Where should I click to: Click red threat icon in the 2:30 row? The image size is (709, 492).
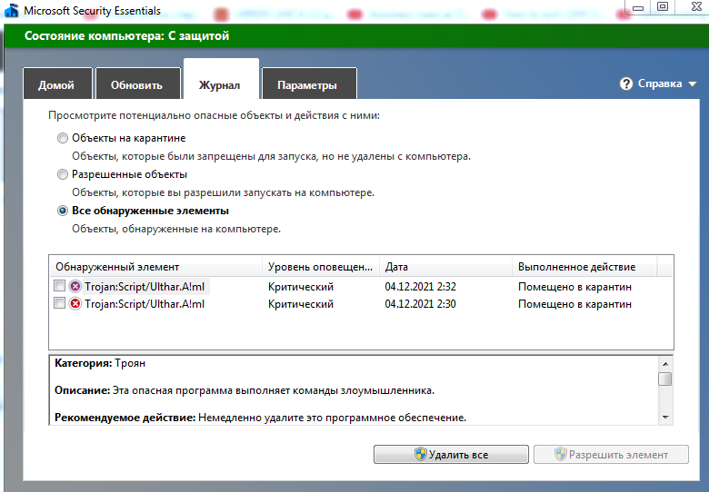click(x=75, y=304)
